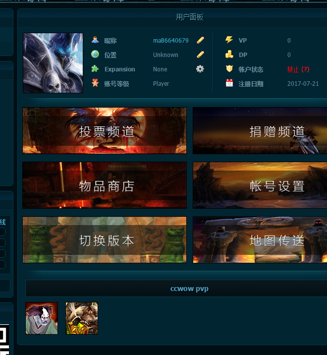Open 地图传送 map teleport banner

coord(260,240)
